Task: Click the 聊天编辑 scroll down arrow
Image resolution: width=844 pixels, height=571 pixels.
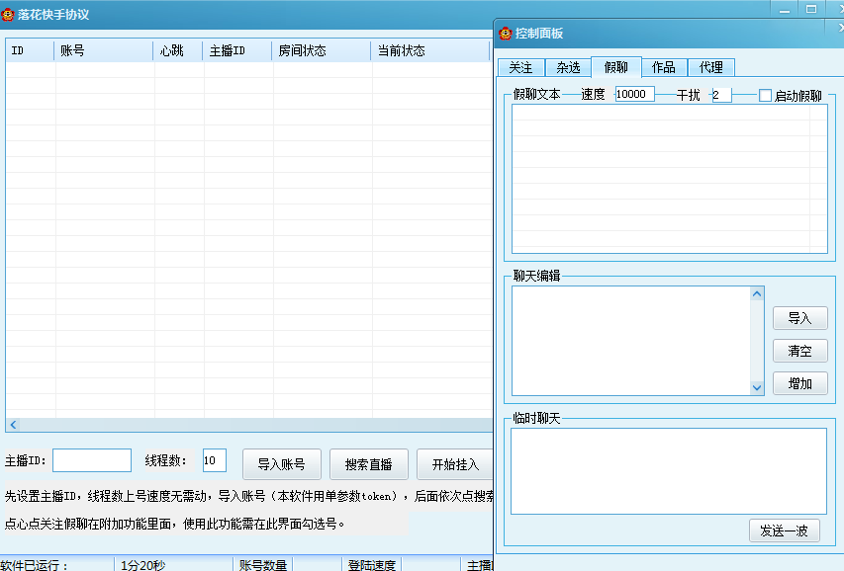Action: click(x=757, y=387)
